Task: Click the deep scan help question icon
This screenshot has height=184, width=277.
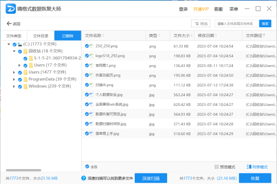Action: tap(84, 178)
